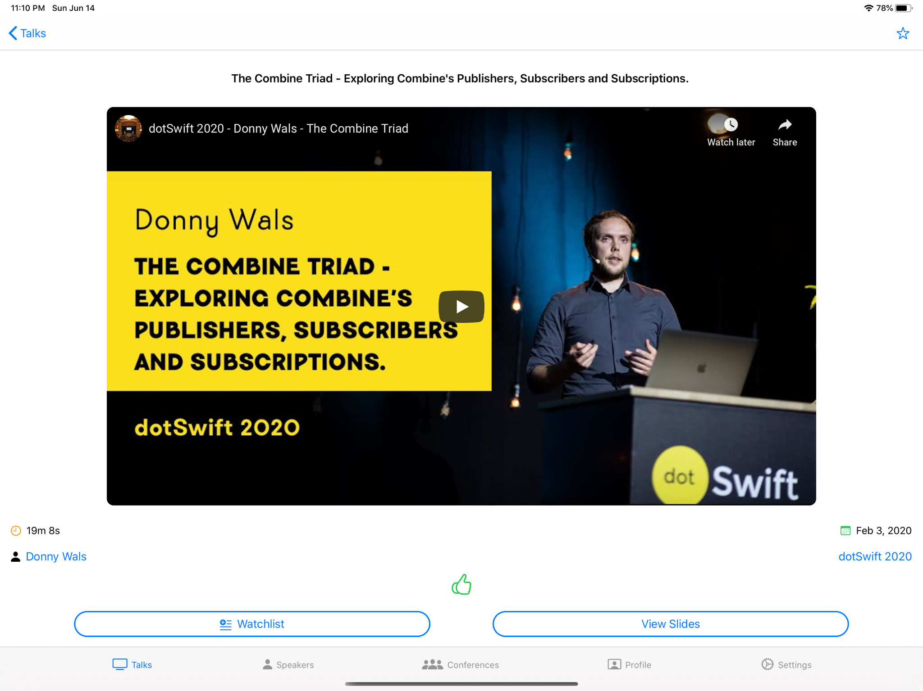Open View Slides button

[670, 624]
